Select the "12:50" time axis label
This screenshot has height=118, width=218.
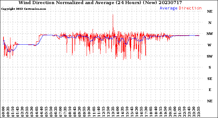coord(108,112)
